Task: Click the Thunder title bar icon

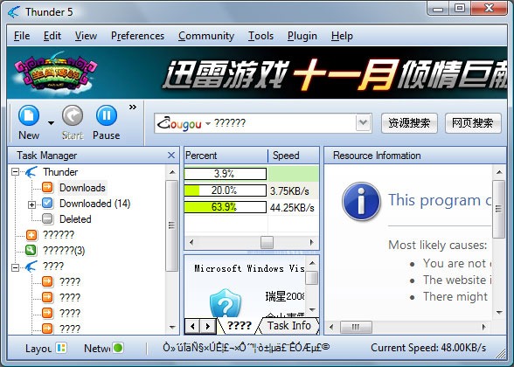Action: point(14,12)
